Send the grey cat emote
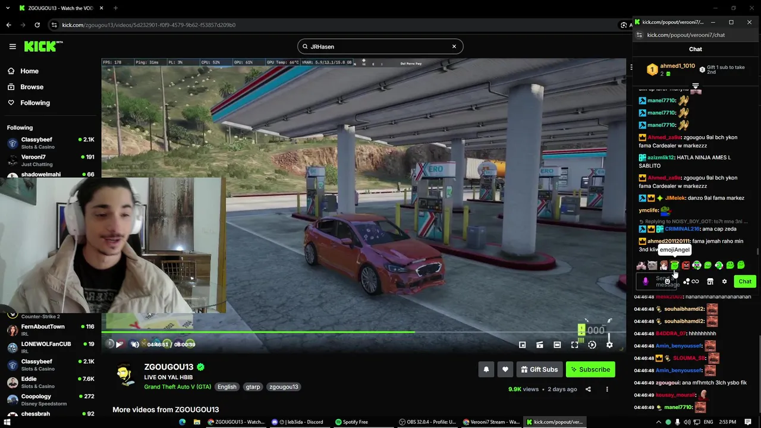 click(x=652, y=265)
